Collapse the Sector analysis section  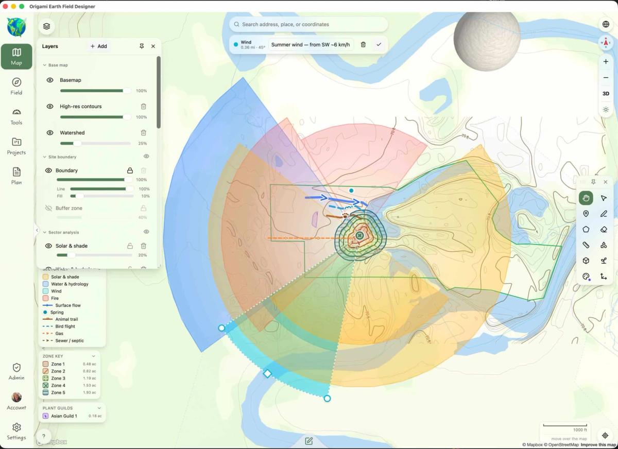coord(45,232)
